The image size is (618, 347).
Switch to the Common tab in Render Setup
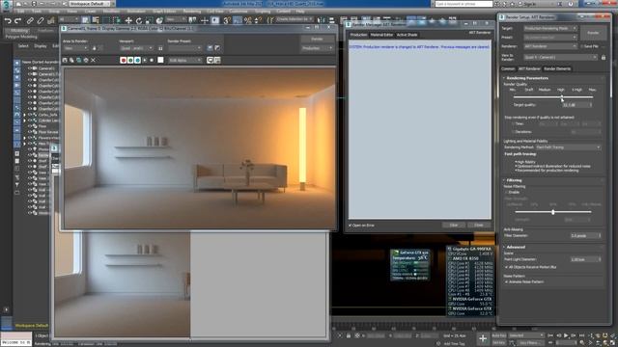click(x=508, y=68)
